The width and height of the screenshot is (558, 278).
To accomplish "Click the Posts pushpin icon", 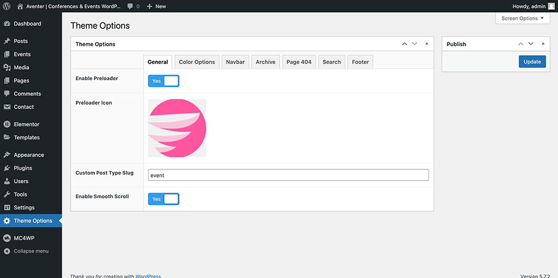I will coord(7,41).
